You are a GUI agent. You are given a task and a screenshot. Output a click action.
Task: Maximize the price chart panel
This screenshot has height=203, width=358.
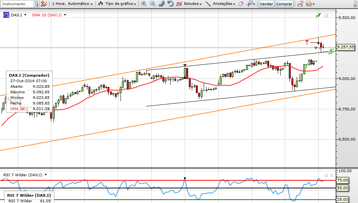click(x=326, y=16)
